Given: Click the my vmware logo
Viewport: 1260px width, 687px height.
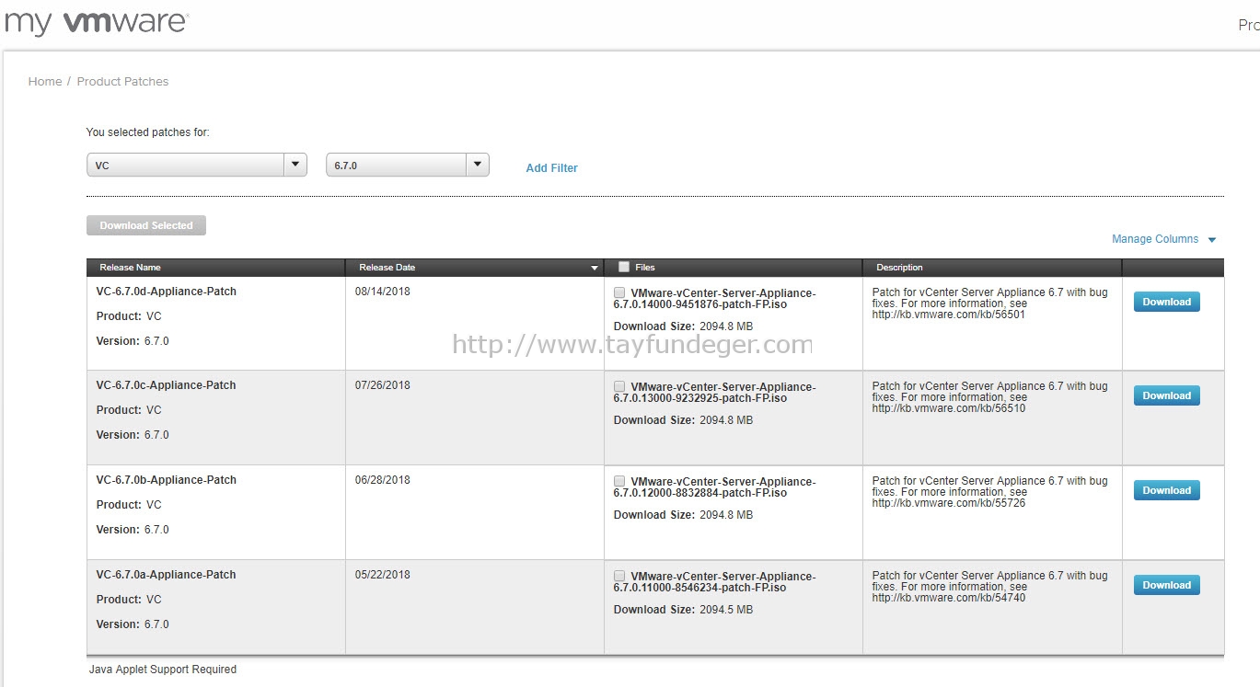Looking at the screenshot, I should click(97, 22).
